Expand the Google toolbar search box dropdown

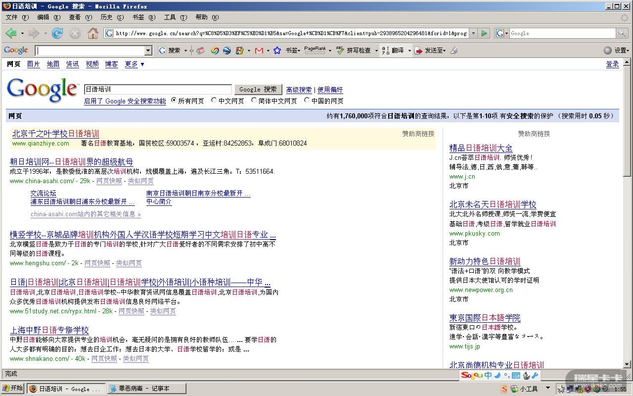pyautogui.click(x=148, y=50)
